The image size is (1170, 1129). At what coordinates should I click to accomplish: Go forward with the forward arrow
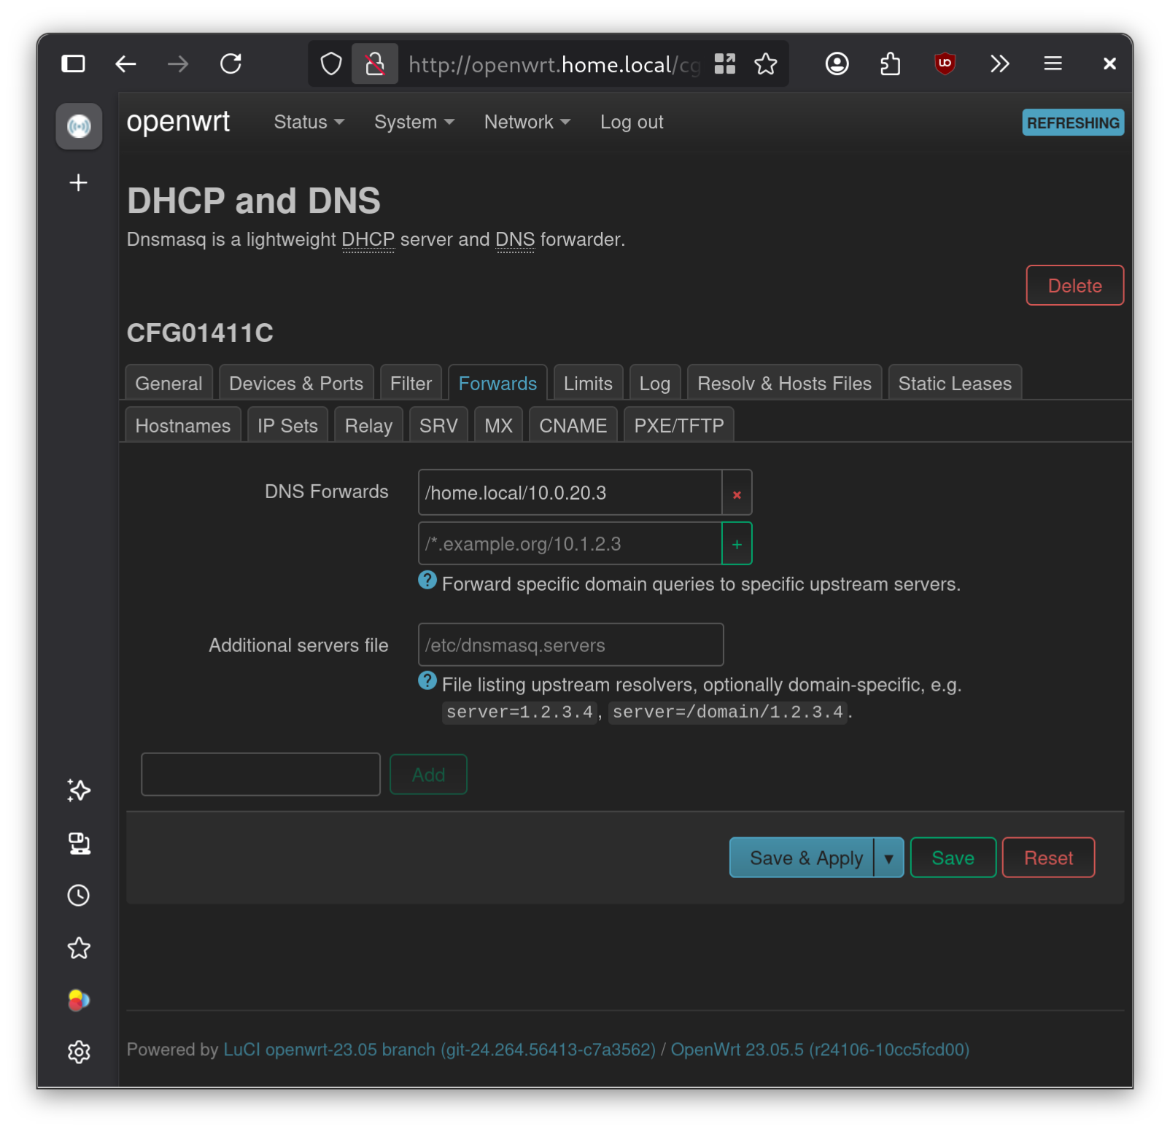178,64
